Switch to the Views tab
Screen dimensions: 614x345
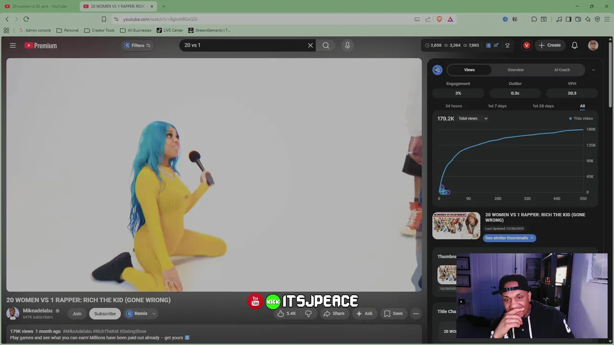tap(469, 70)
